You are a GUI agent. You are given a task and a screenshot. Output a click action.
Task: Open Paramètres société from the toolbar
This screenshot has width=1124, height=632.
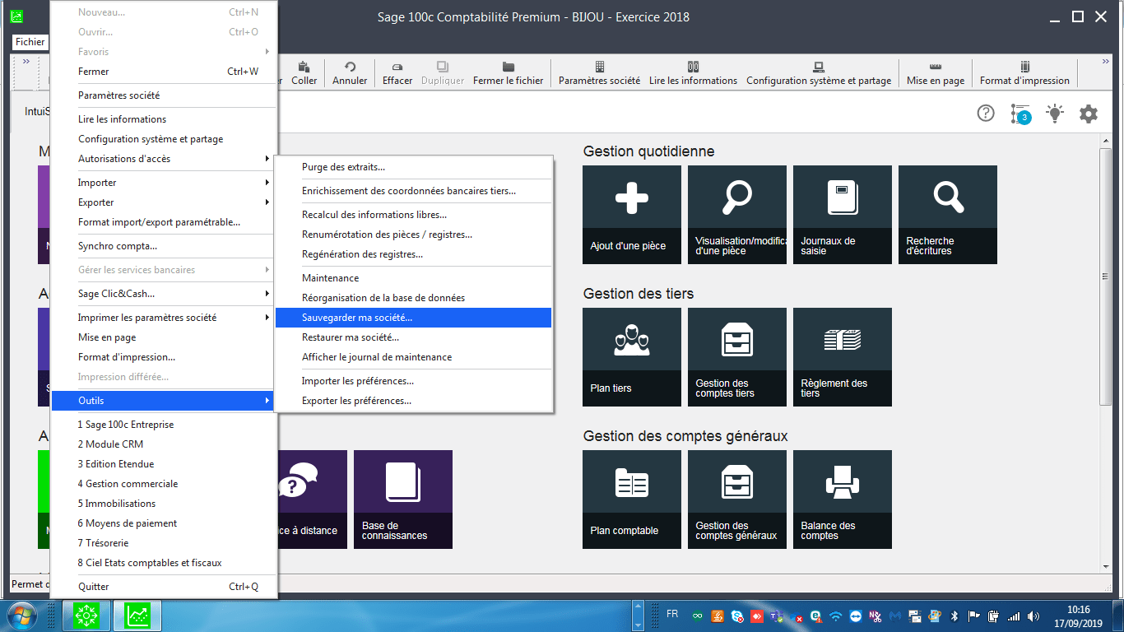click(x=599, y=72)
